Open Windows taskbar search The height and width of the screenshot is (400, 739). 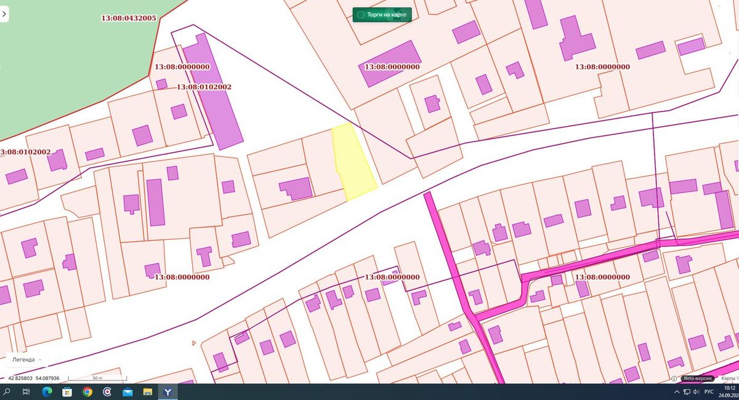8,391
